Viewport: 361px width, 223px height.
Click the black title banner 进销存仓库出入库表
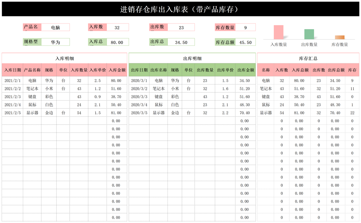point(180,9)
